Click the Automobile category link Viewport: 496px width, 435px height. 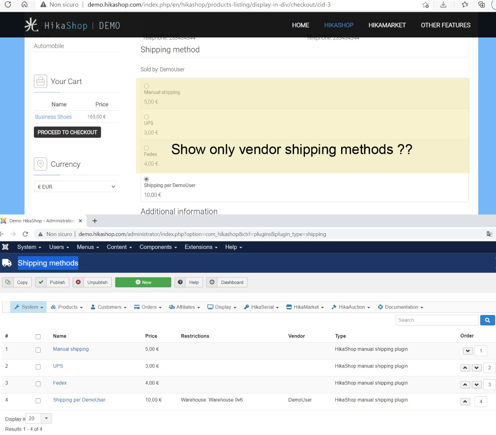pos(49,46)
